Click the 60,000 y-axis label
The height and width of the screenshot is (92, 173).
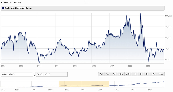[168, 60]
